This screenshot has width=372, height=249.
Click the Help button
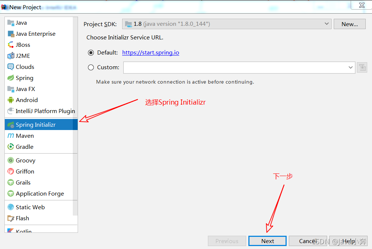pyautogui.click(x=348, y=241)
